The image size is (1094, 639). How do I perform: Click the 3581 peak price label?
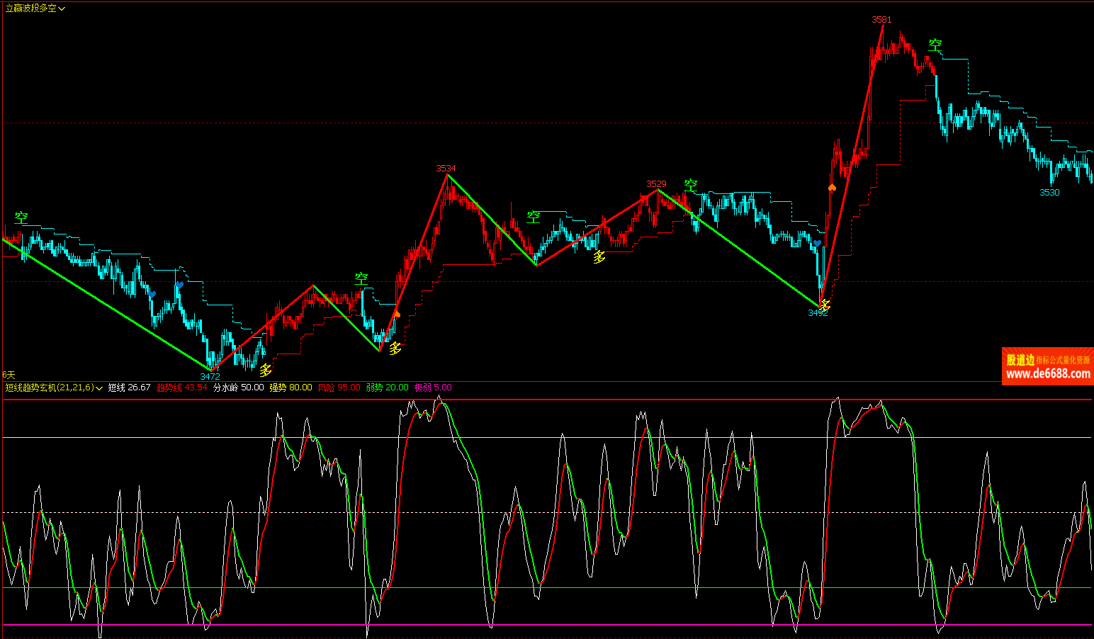click(x=881, y=20)
